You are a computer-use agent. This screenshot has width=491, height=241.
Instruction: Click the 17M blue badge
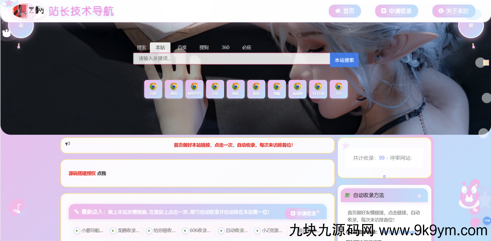pyautogui.click(x=487, y=221)
